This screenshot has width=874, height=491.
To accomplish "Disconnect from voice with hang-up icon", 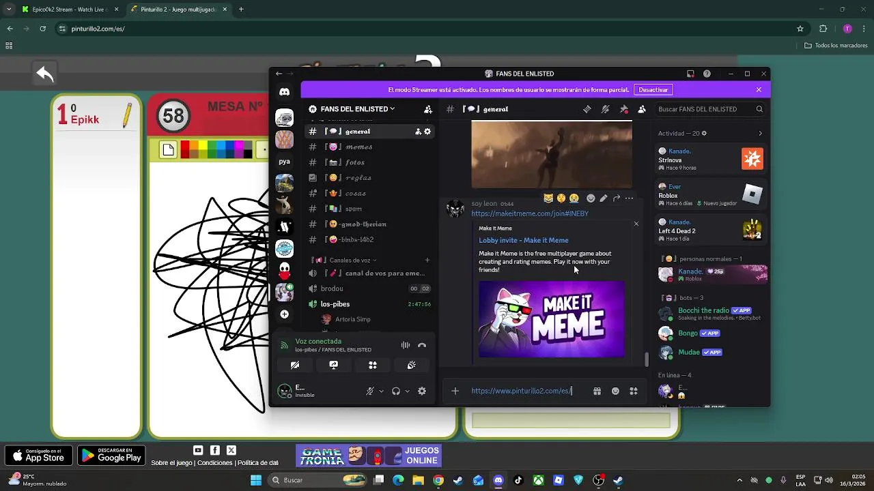I will coord(422,345).
